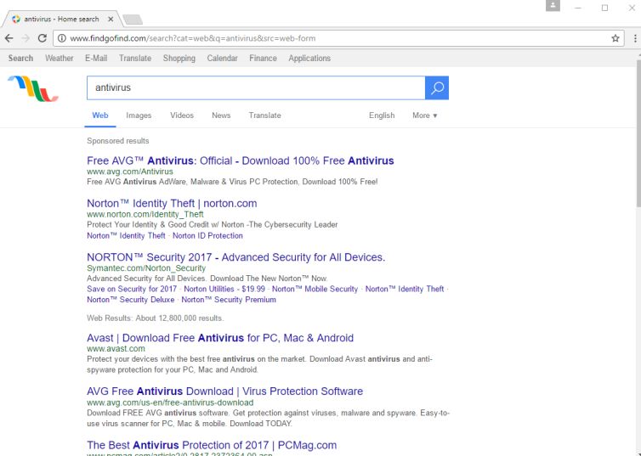Viewport: 641px width, 456px height.
Task: Open the Chrome menu (three dots)
Action: click(x=635, y=38)
